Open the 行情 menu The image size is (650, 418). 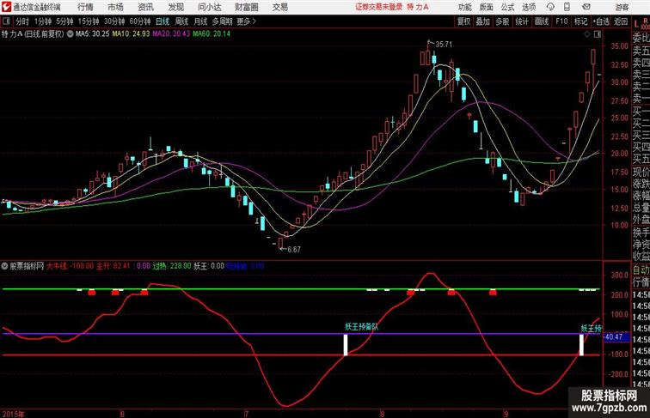[x=85, y=7]
